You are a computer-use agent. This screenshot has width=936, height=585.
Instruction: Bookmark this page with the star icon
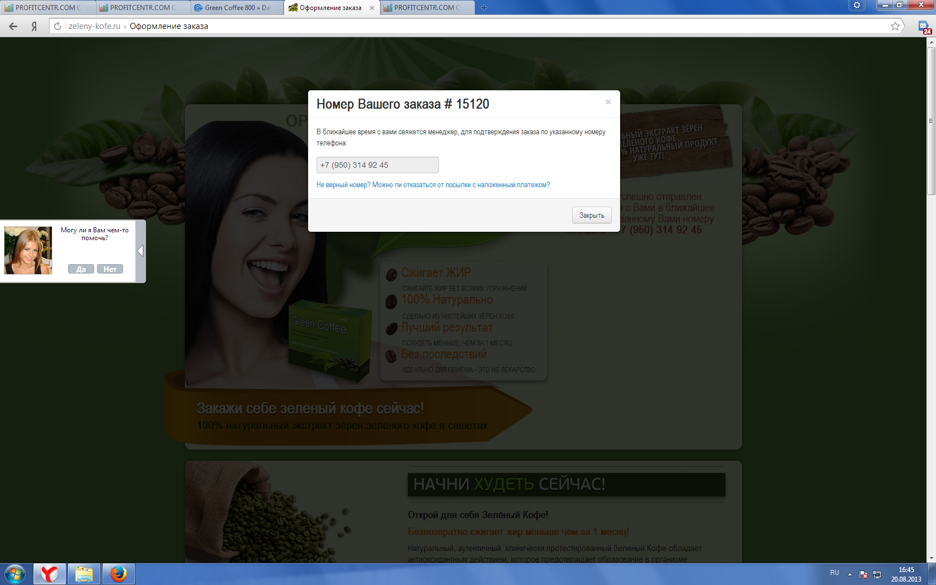click(x=895, y=26)
